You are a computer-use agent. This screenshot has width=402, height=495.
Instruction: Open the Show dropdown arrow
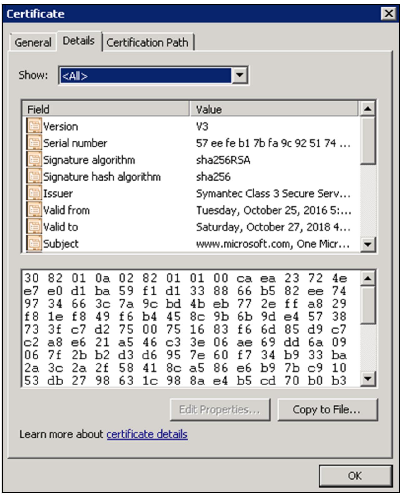[x=239, y=75]
